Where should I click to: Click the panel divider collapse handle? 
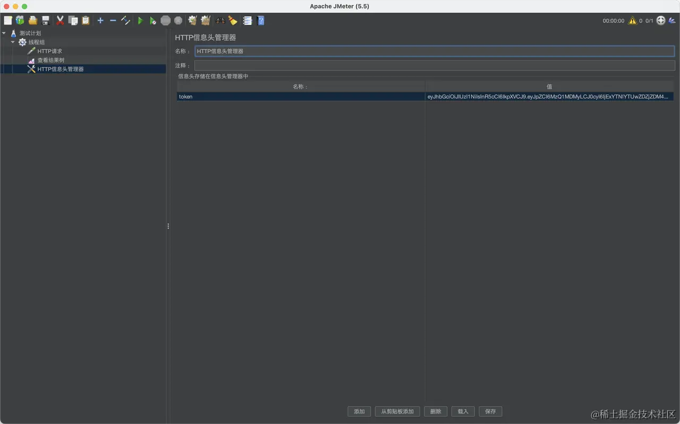point(168,226)
